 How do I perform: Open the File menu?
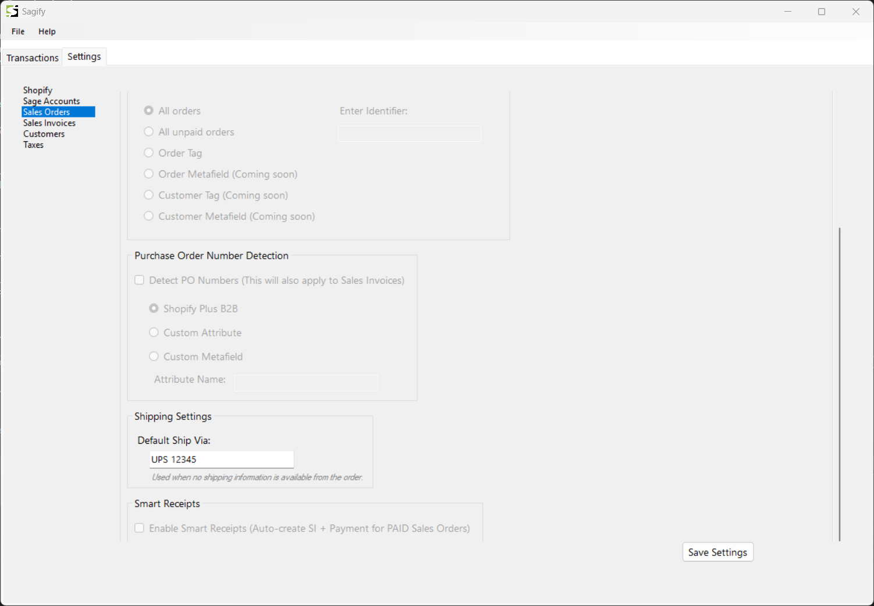pyautogui.click(x=18, y=31)
